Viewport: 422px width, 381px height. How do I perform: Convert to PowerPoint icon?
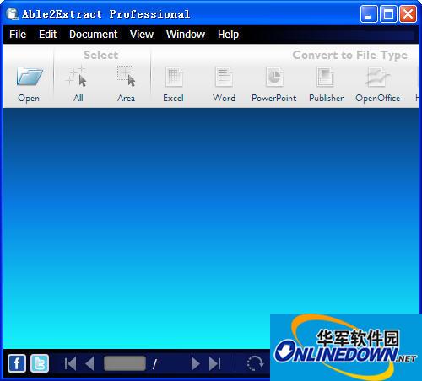(x=274, y=77)
